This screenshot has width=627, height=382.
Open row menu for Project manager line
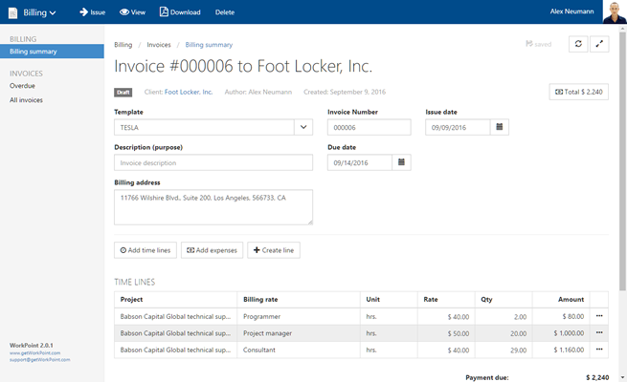pyautogui.click(x=599, y=332)
